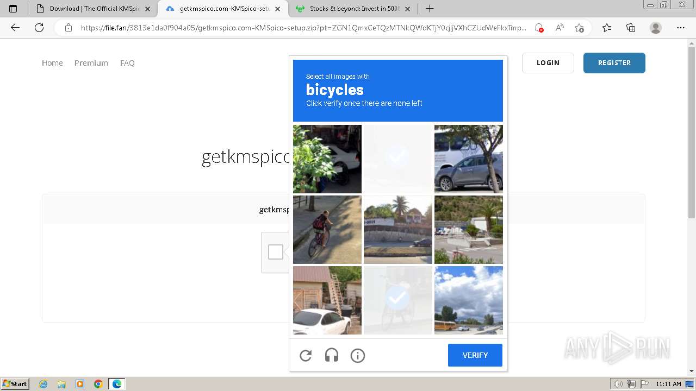
Task: Reload the current page
Action: point(39,28)
